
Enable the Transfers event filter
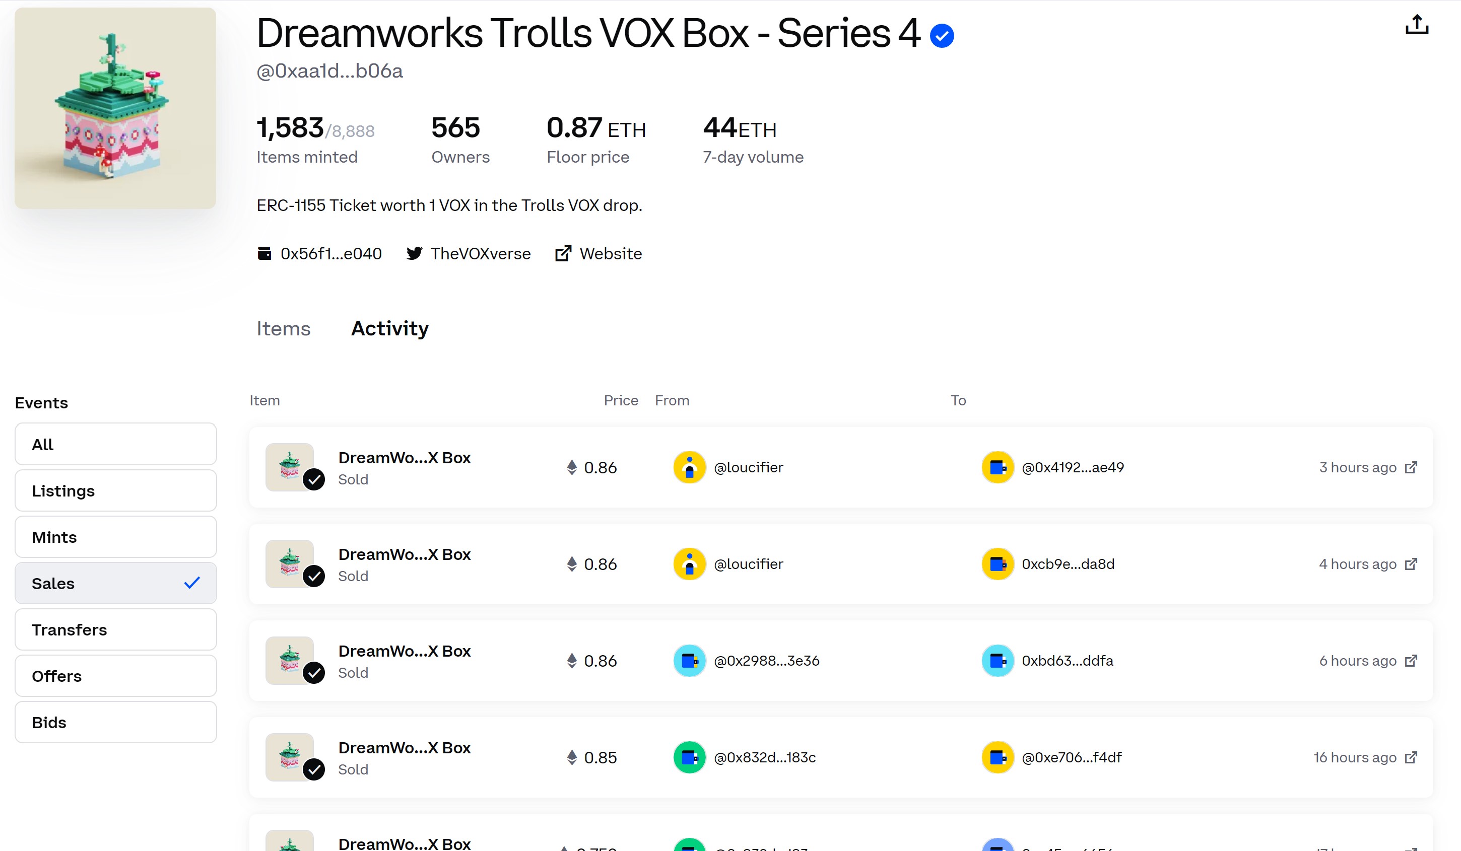tap(116, 630)
